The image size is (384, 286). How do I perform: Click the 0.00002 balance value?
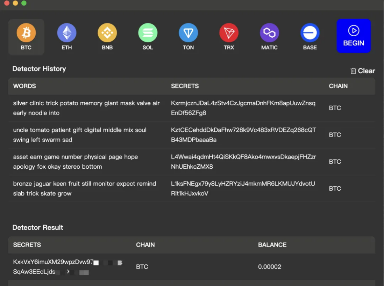(270, 267)
